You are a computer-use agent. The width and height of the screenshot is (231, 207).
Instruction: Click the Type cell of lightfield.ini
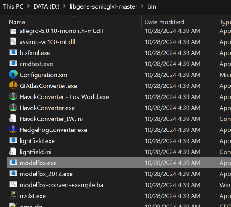pos(225,152)
